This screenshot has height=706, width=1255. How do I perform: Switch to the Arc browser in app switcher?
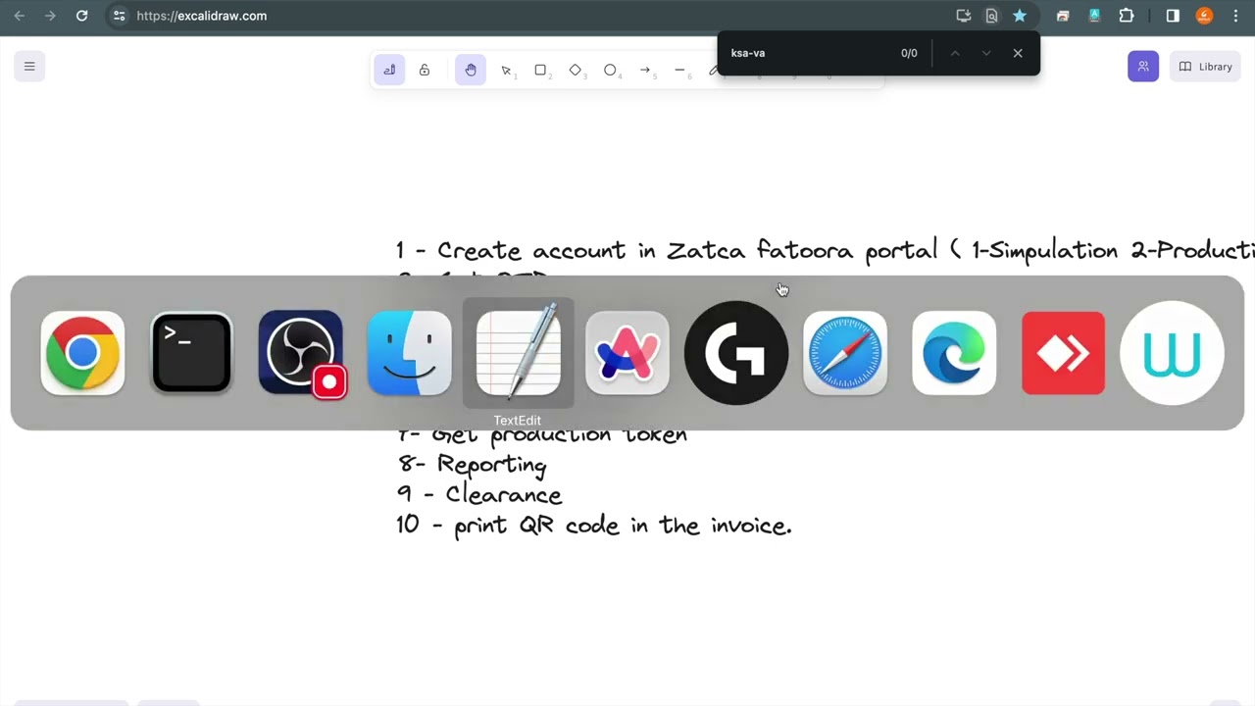[x=627, y=353]
